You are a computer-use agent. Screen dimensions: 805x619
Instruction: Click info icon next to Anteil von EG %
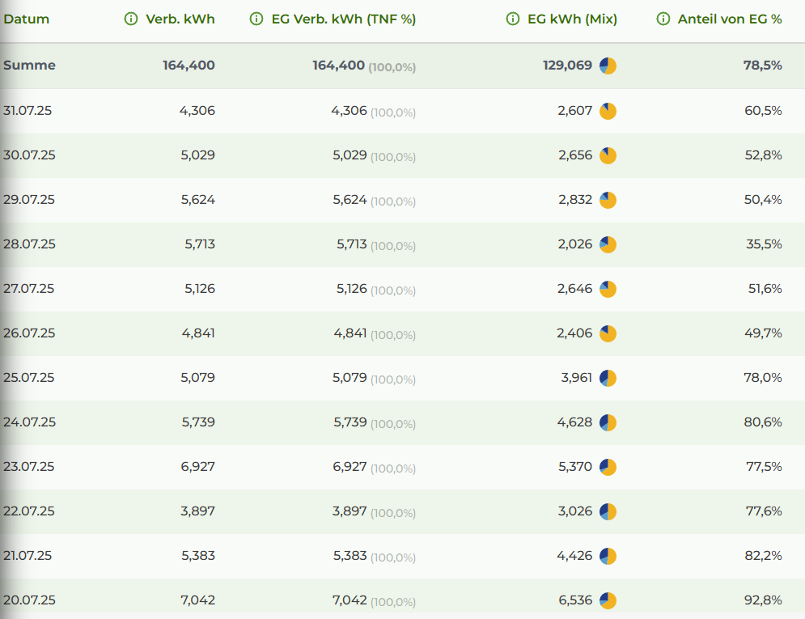663,19
